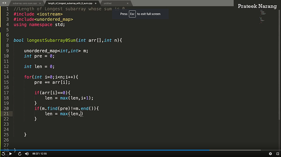Rewind the video with the replay icon
Screen dimensions: 281x157
point(3,154)
